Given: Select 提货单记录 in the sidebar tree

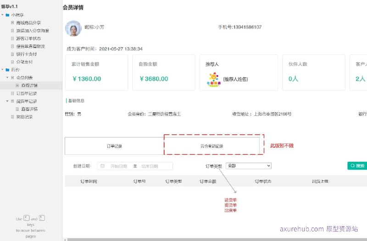Looking at the screenshot, I should [27, 101].
